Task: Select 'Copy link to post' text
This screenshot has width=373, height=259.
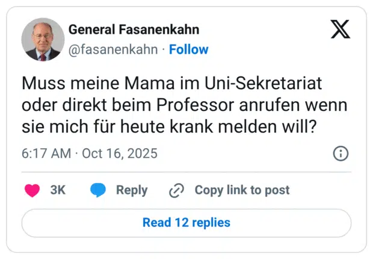Action: pyautogui.click(x=242, y=190)
